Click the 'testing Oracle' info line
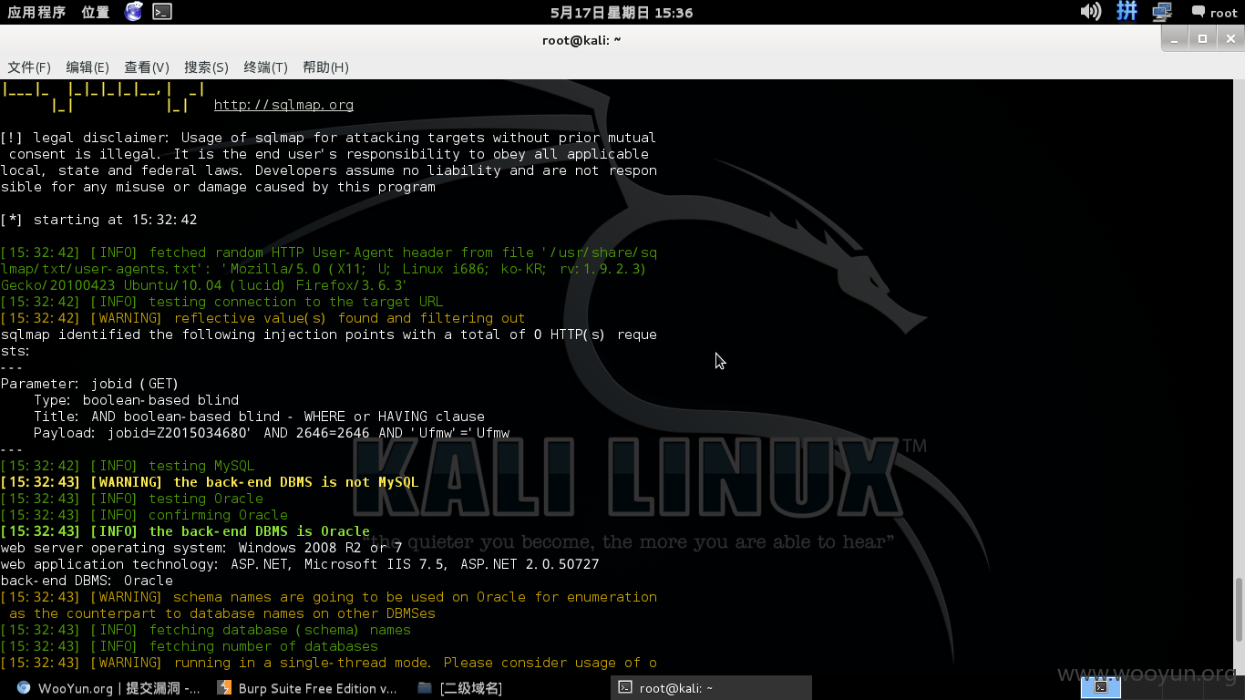This screenshot has width=1245, height=700. pyautogui.click(x=131, y=499)
